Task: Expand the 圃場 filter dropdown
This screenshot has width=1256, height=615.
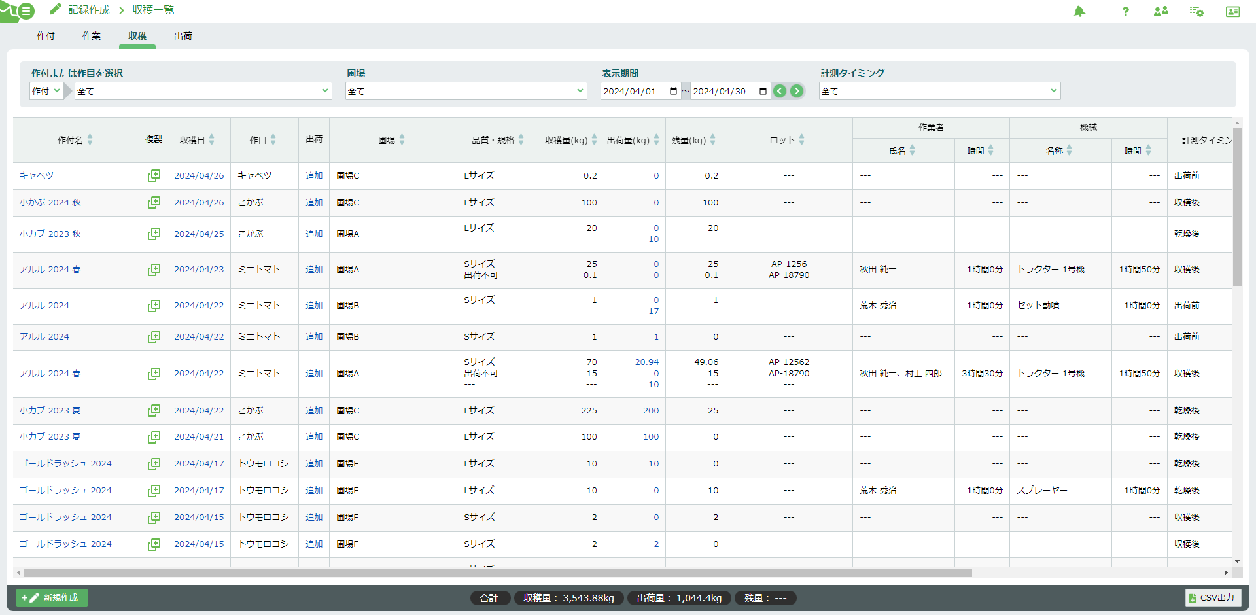Action: coord(466,91)
